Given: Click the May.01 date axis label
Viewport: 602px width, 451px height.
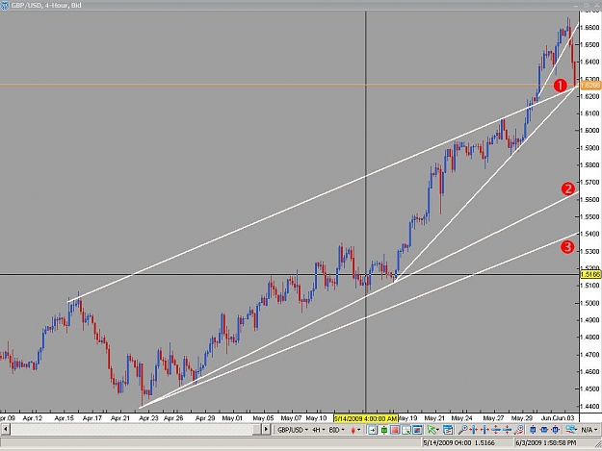Looking at the screenshot, I should 232,418.
